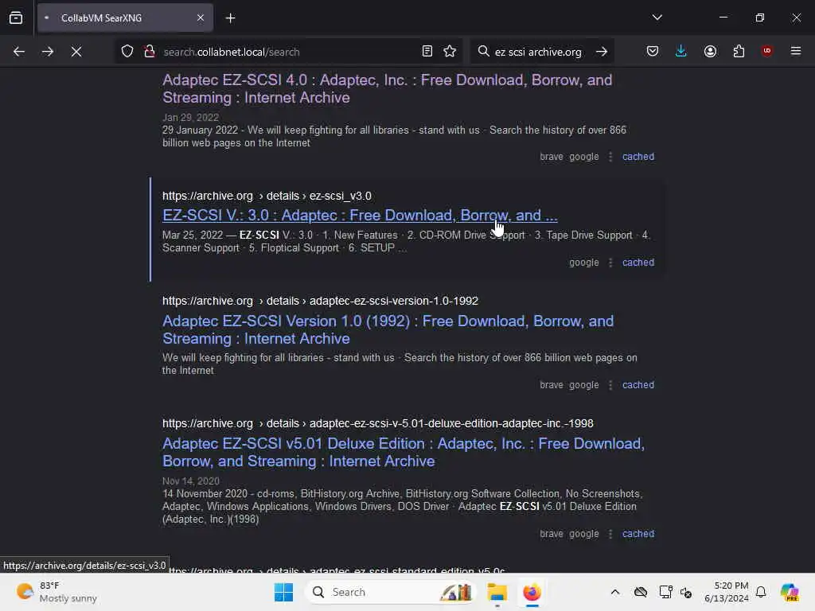
Task: Show the downloads panel
Action: (681, 52)
